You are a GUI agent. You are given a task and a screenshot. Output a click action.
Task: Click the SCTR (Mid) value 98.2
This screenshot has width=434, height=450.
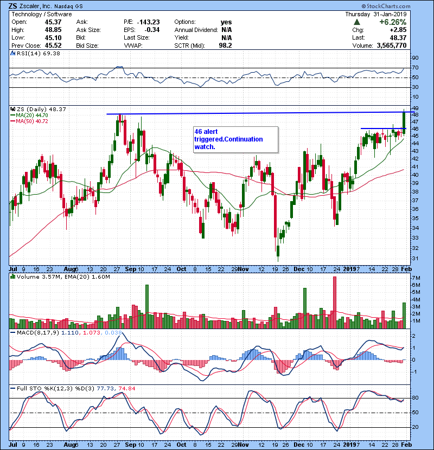(x=225, y=46)
